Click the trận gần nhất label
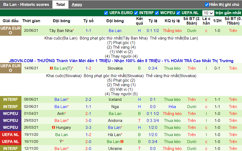Screen dimensions: 242x151 [228, 13]
